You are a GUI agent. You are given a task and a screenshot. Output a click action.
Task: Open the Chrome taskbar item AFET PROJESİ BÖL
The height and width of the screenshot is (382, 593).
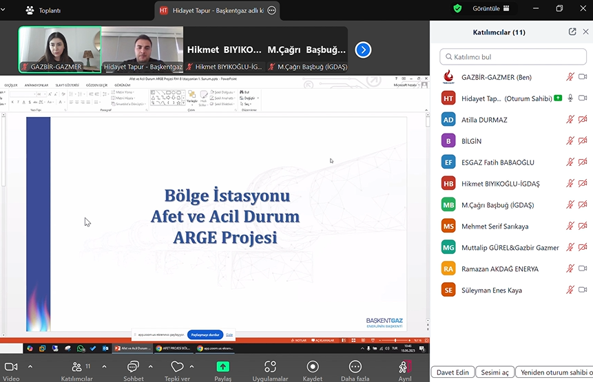point(174,348)
